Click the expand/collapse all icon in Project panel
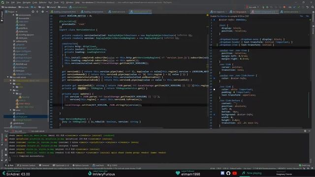This screenshot has height=177, width=315. coord(37,12)
